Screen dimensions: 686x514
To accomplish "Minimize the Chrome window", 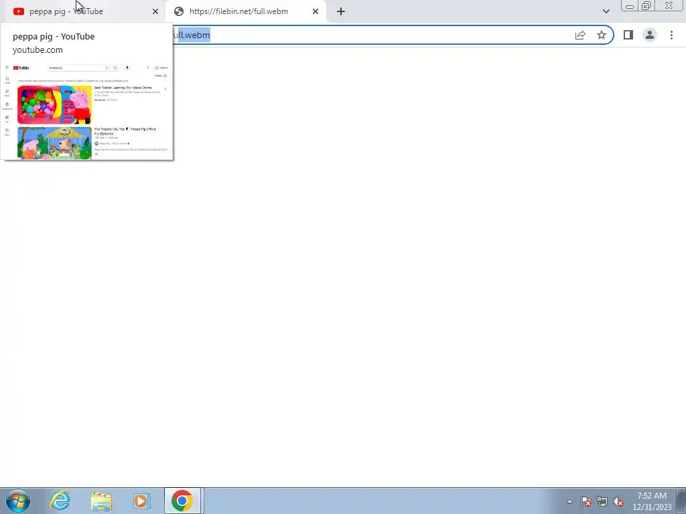I will [x=630, y=5].
